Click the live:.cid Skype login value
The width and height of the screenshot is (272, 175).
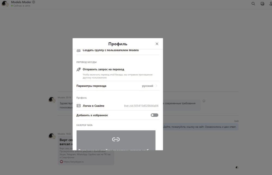tap(141, 106)
